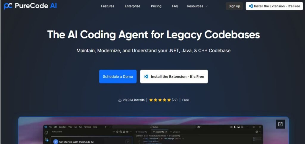Click the Get started with PureCode AI card

coord(91,140)
